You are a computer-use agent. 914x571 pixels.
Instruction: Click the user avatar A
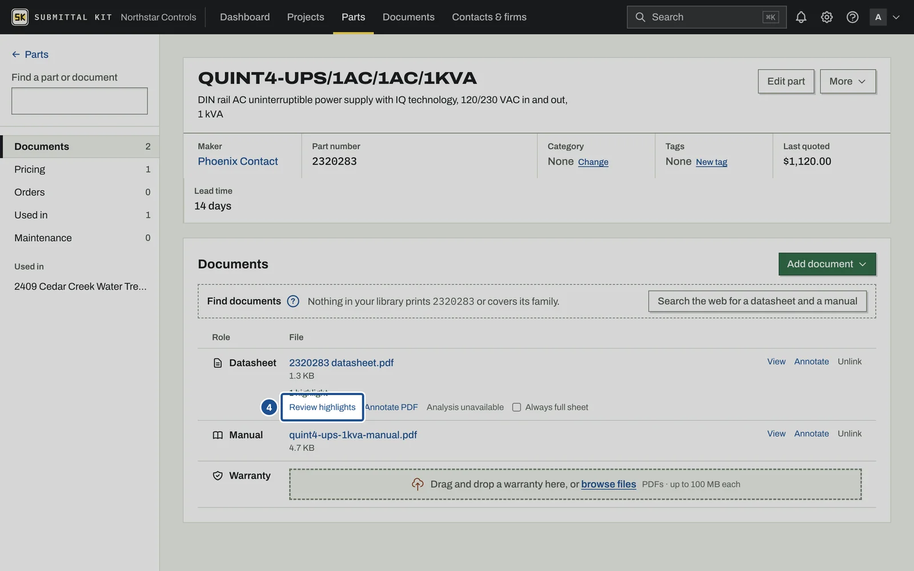click(878, 17)
